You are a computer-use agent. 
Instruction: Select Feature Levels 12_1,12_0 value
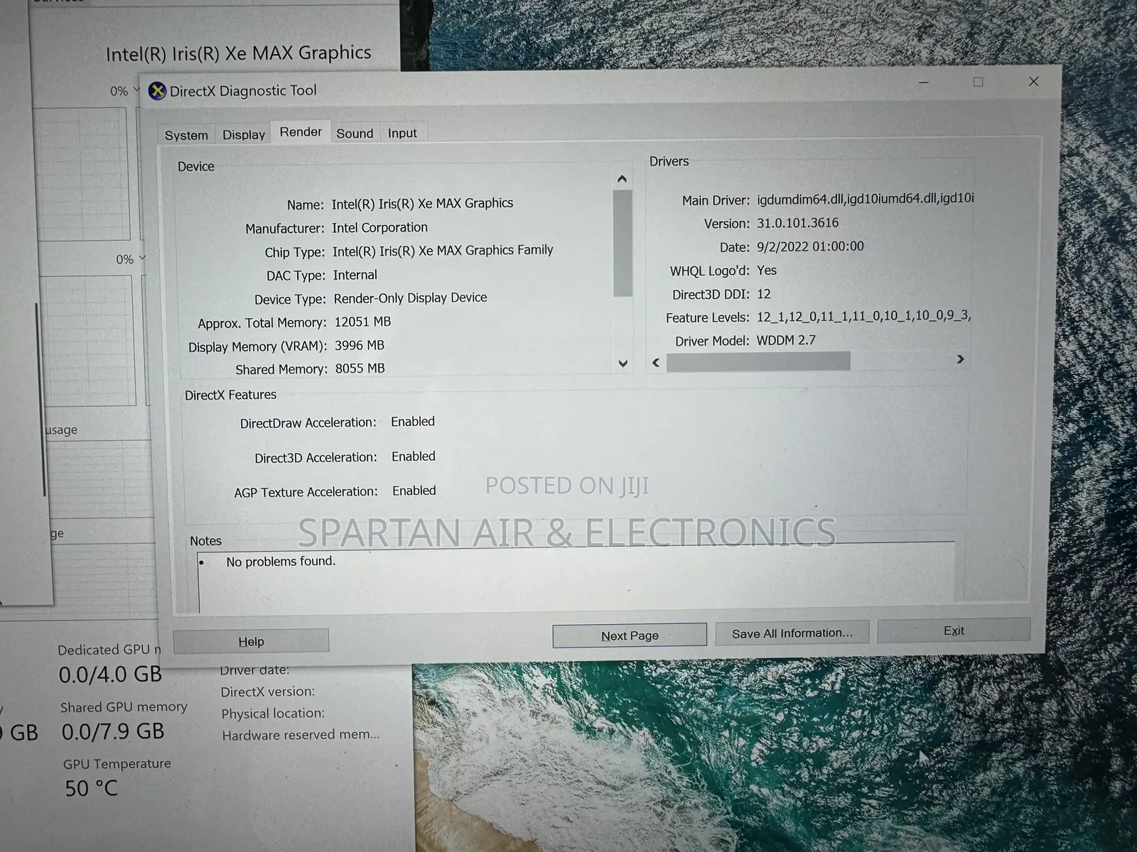[863, 317]
